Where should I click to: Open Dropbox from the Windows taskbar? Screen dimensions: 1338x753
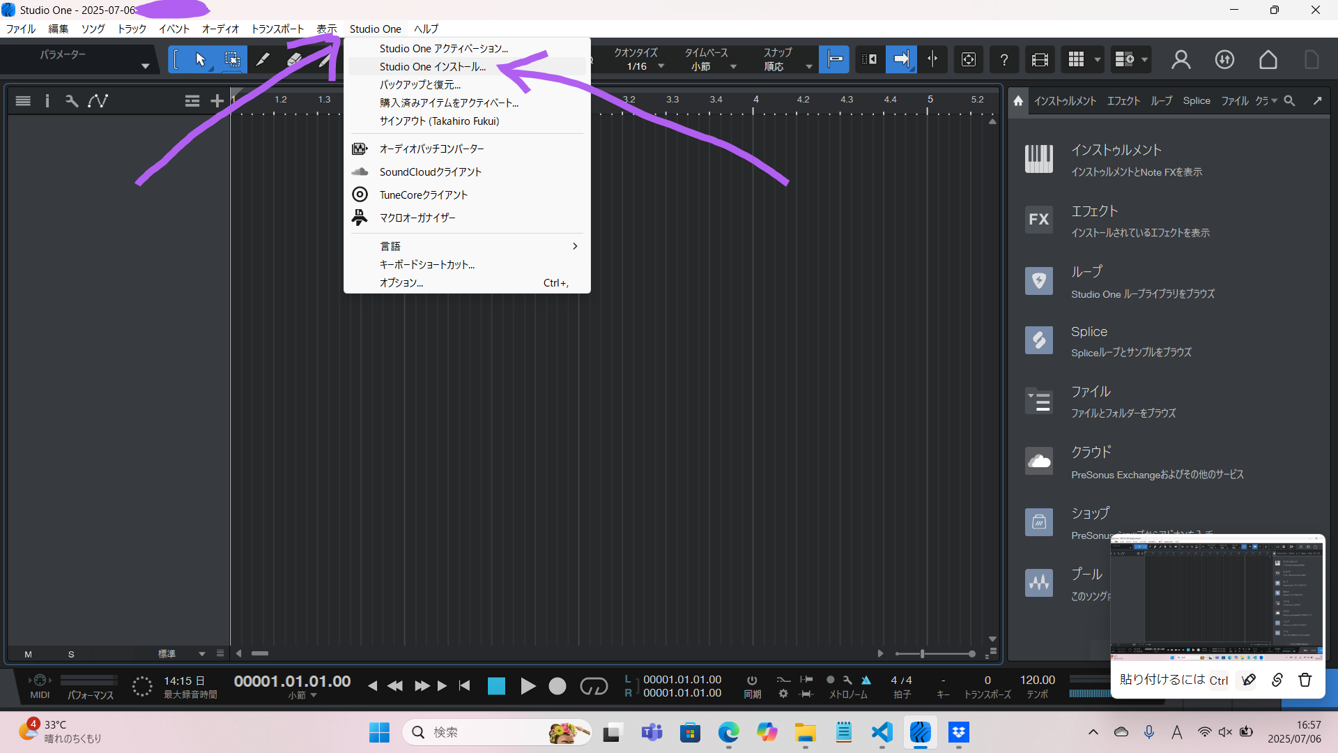pyautogui.click(x=959, y=732)
